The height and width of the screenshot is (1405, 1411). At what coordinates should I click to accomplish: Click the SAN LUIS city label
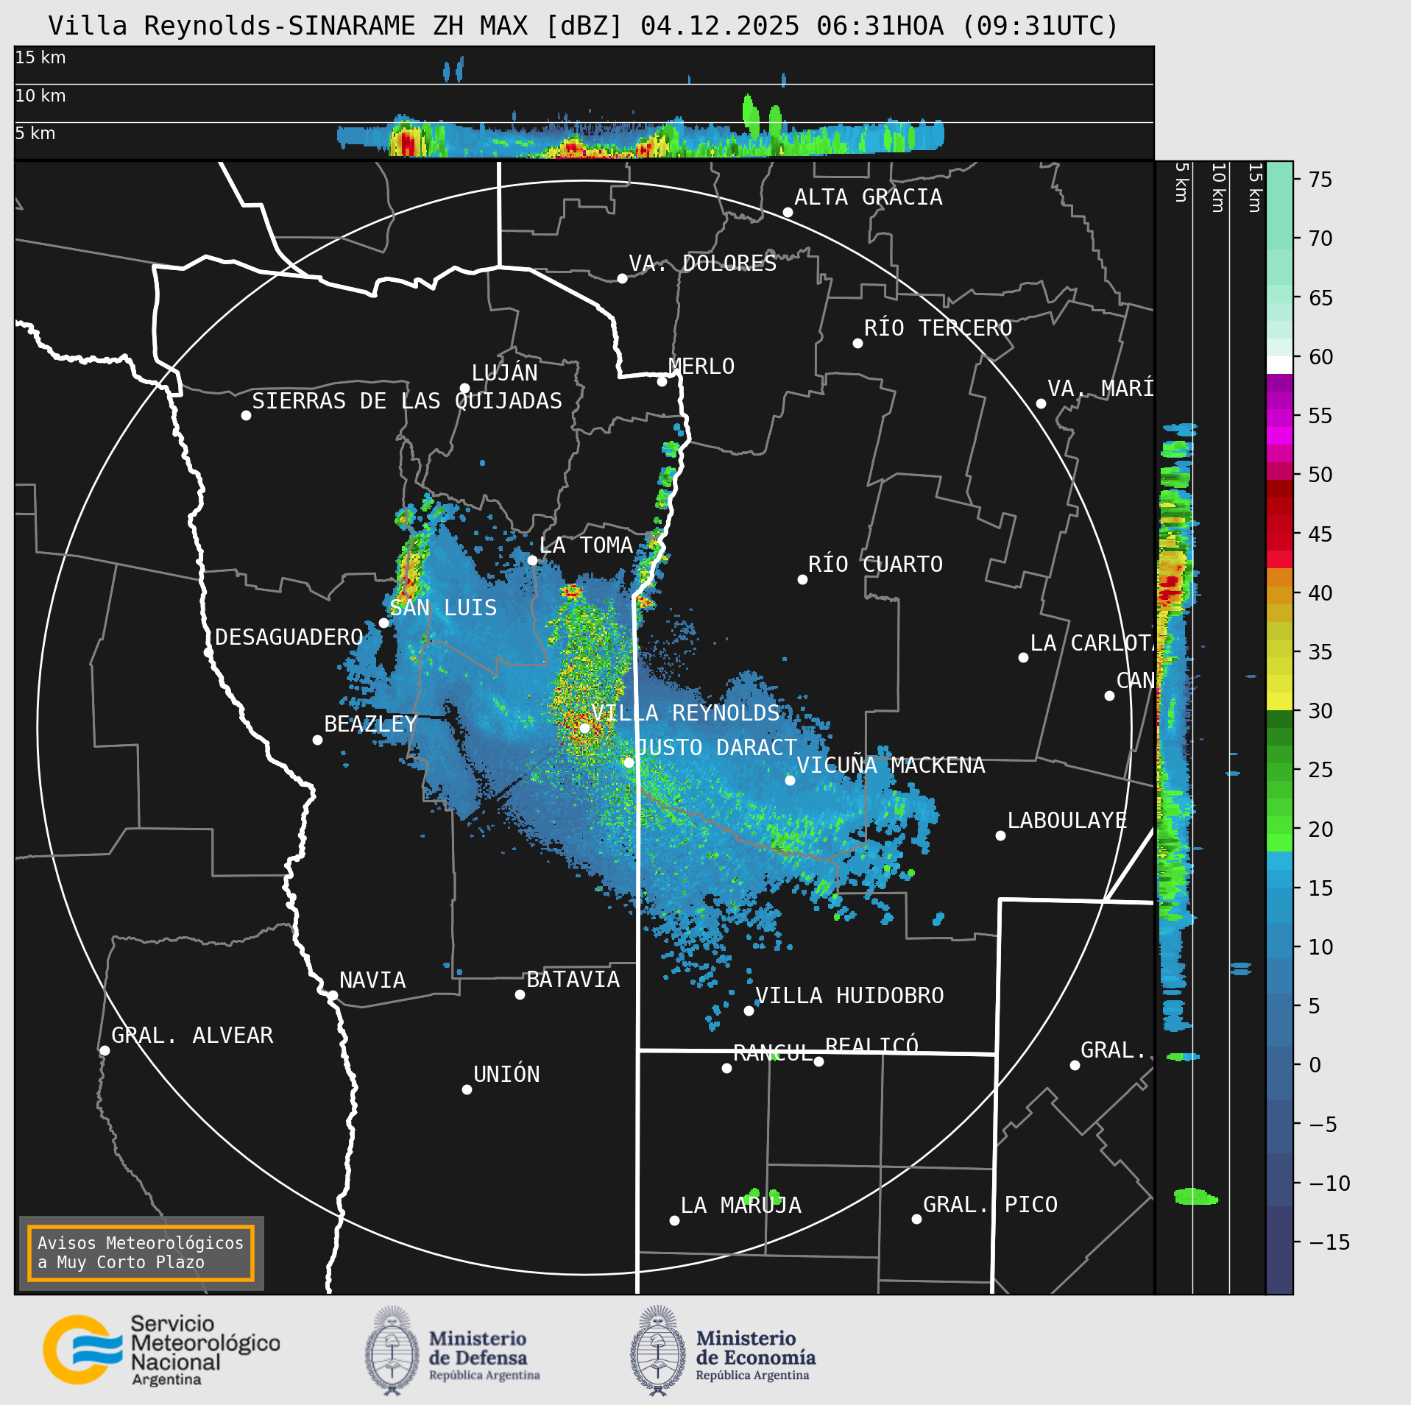[x=443, y=607]
